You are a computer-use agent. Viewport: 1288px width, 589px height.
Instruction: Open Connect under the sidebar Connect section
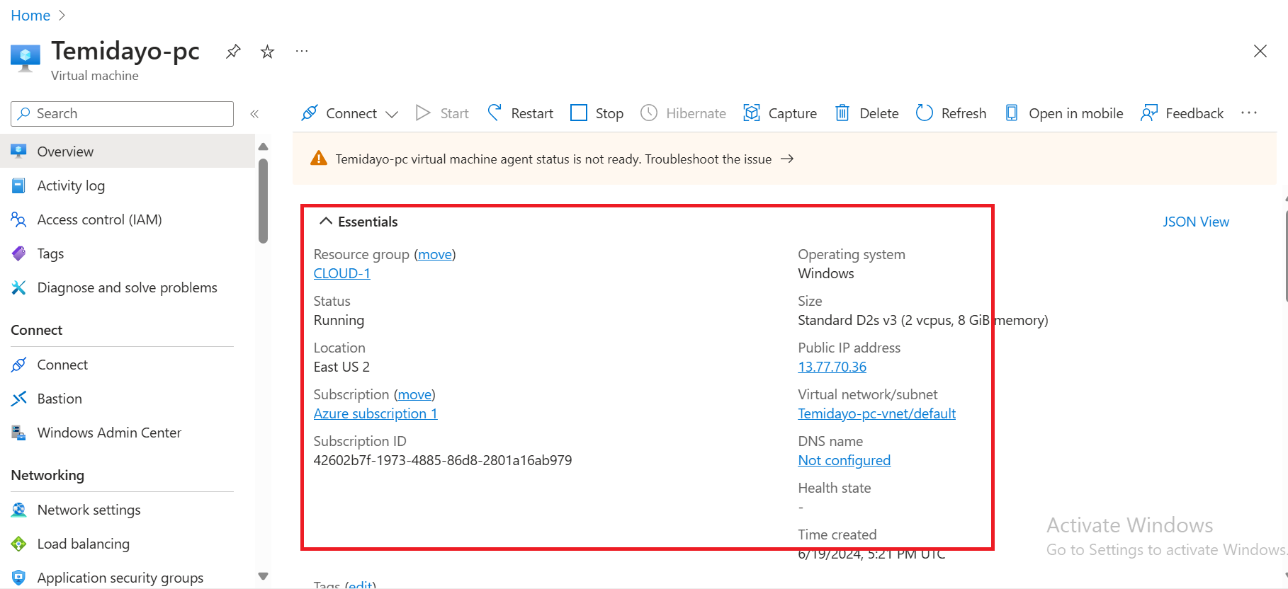tap(62, 365)
